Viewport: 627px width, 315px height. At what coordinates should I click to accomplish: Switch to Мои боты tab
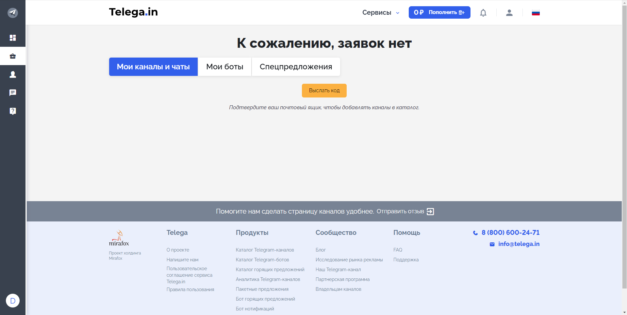click(x=225, y=67)
